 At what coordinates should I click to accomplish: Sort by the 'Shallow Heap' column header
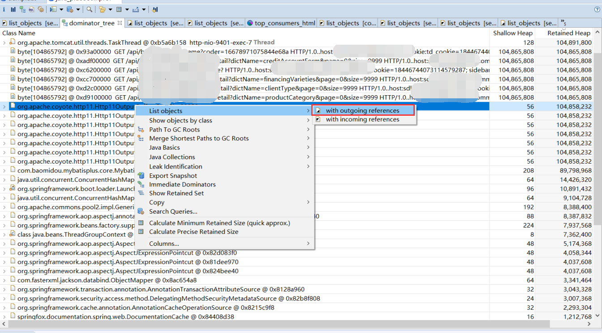[513, 33]
